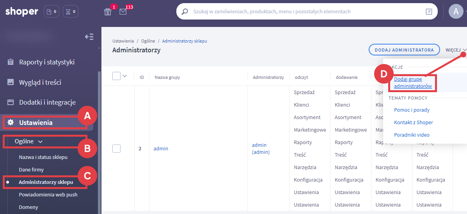Collapse the Ogólne submenu
Image resolution: width=467 pixels, height=214 pixels.
28,141
